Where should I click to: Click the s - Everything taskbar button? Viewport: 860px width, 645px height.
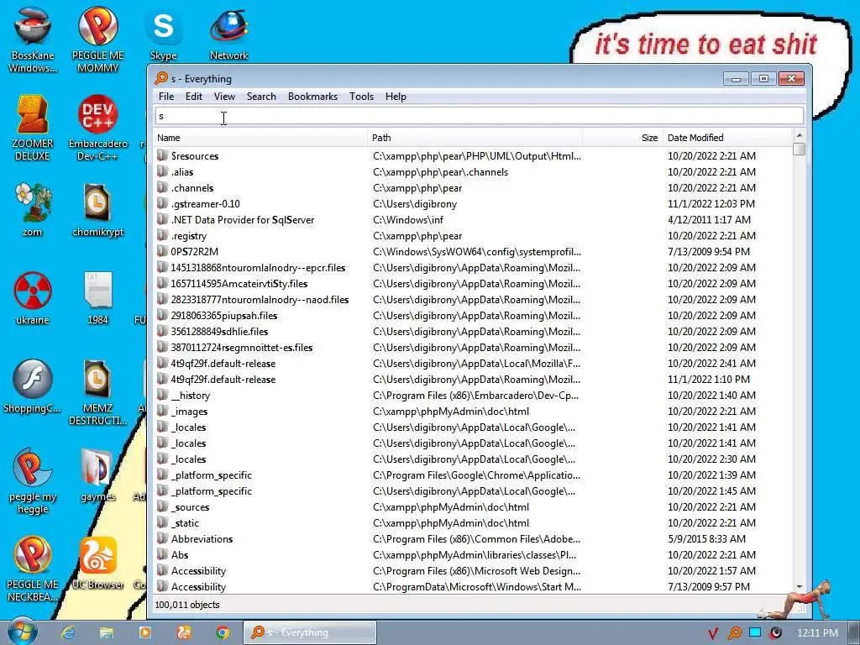point(310,632)
